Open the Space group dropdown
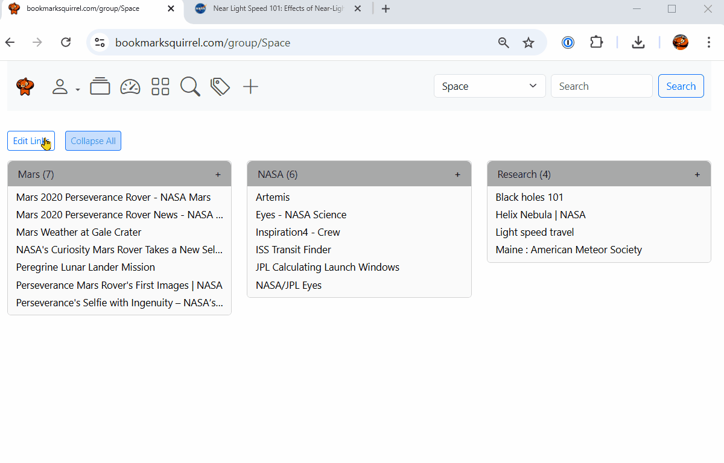 (x=489, y=86)
